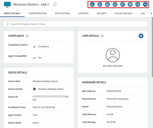
Task: Click help icon next to Compliance heading
Action: [x=27, y=36]
